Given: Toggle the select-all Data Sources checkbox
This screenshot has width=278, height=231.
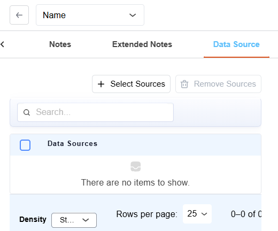Looking at the screenshot, I should tap(25, 145).
